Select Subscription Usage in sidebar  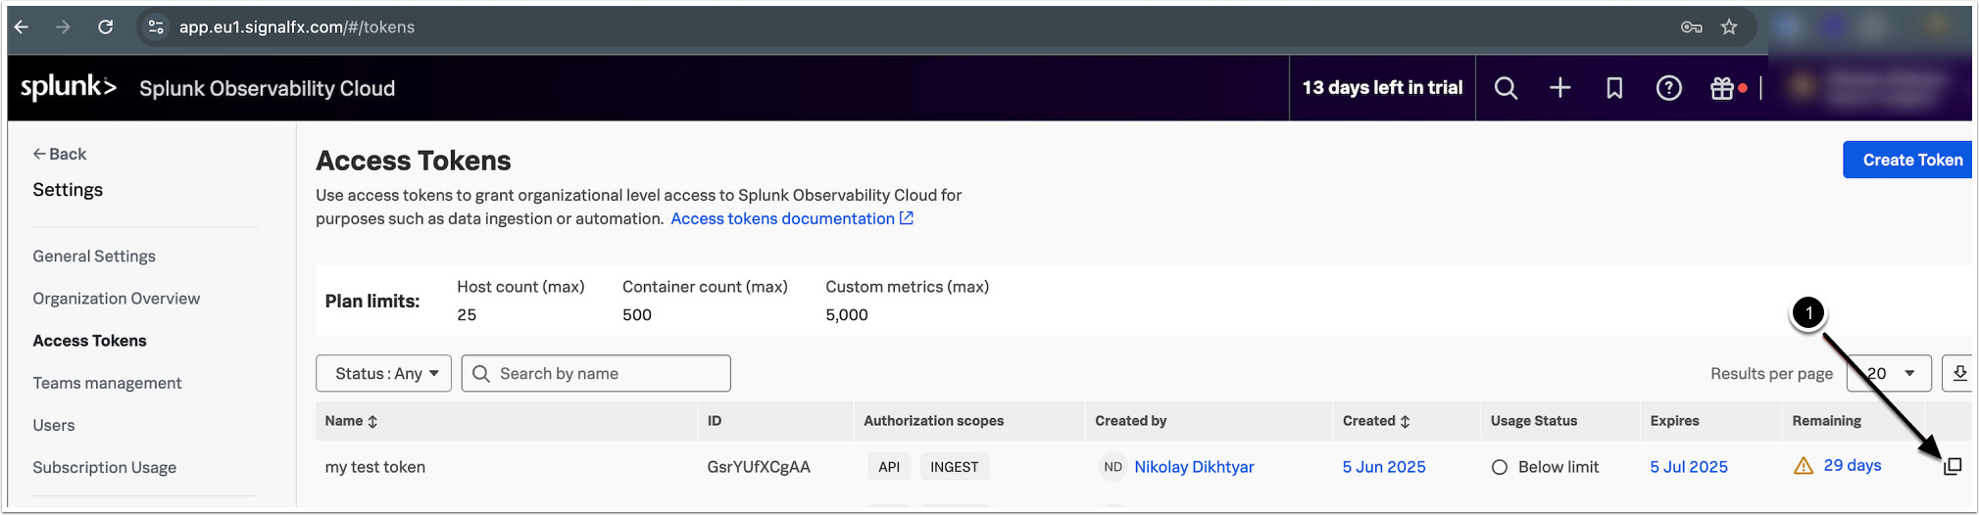(104, 467)
